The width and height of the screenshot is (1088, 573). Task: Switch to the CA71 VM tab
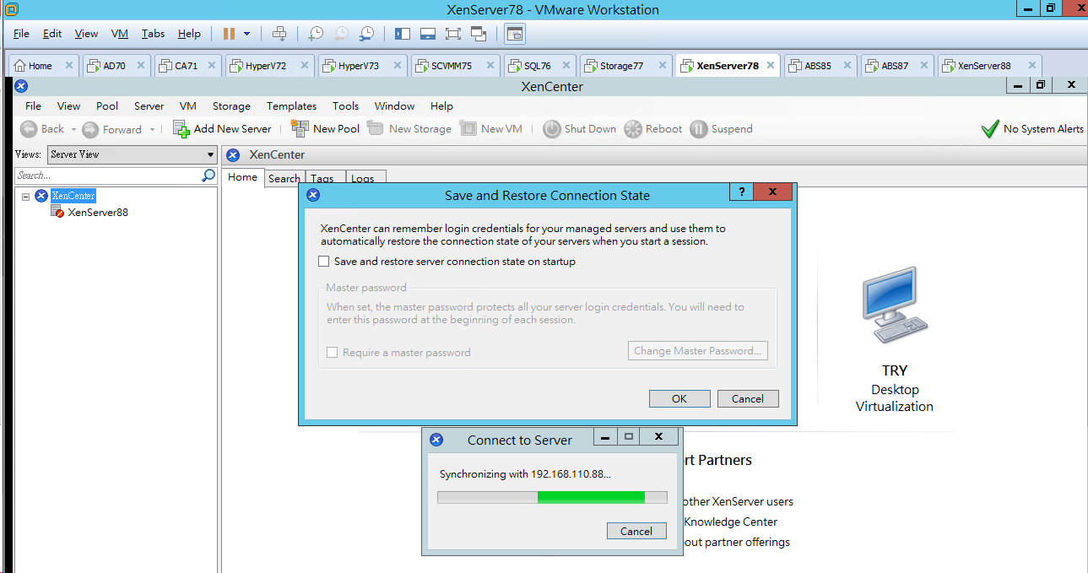(187, 66)
